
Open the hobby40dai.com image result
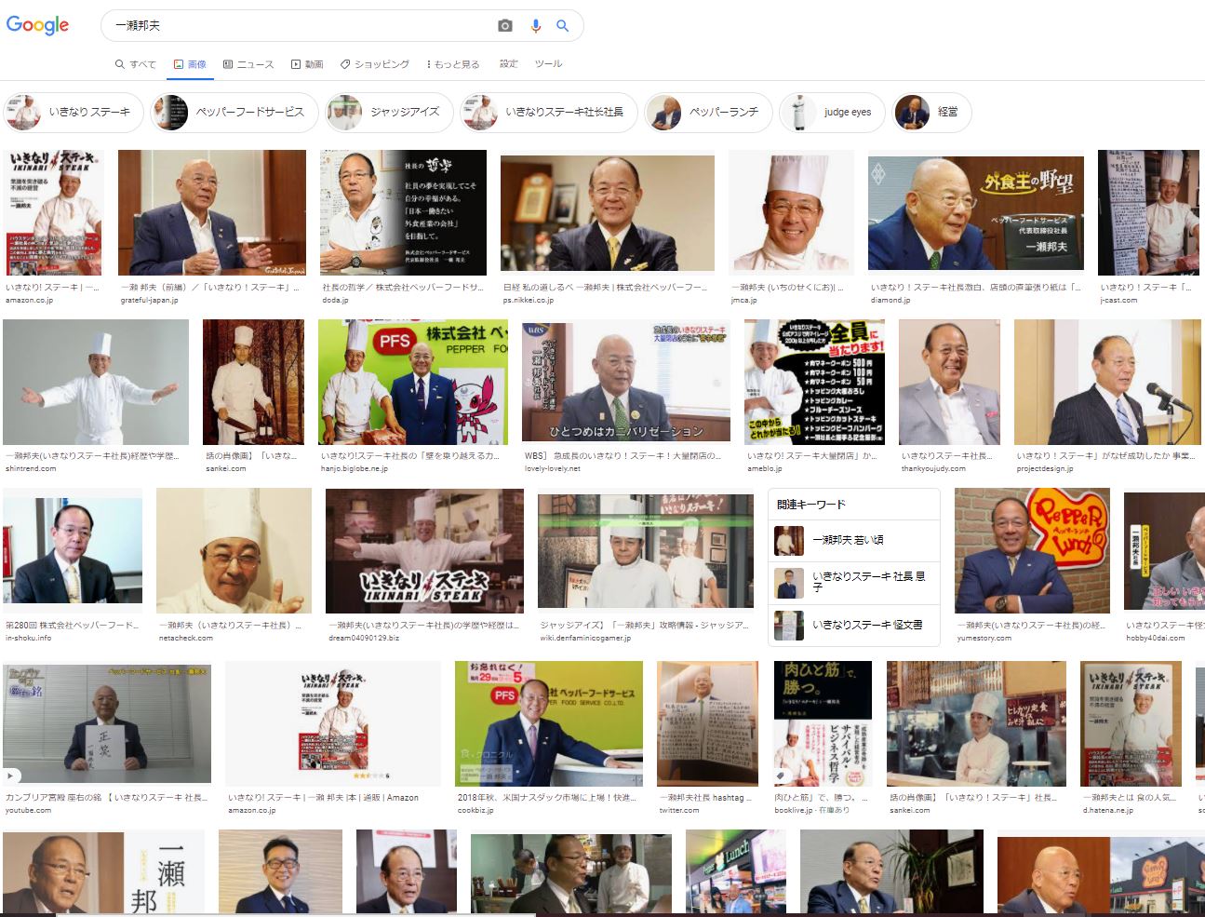(x=1164, y=551)
